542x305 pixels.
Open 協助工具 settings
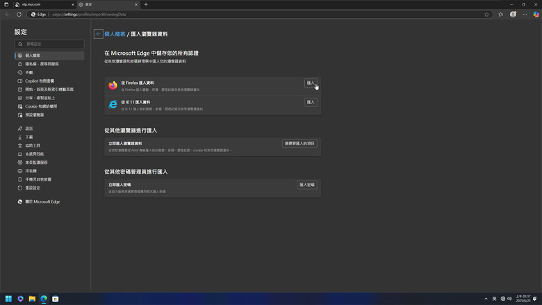(x=49, y=145)
